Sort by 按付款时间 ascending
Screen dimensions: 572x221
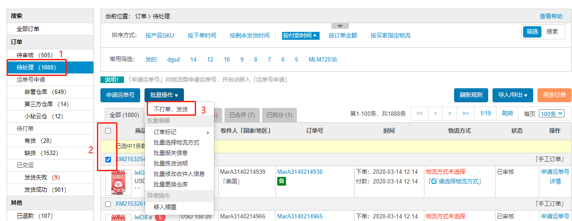point(300,35)
